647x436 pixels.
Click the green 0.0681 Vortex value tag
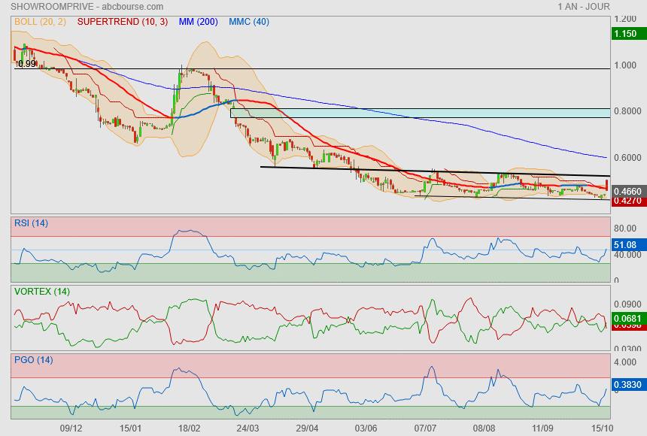(627, 318)
